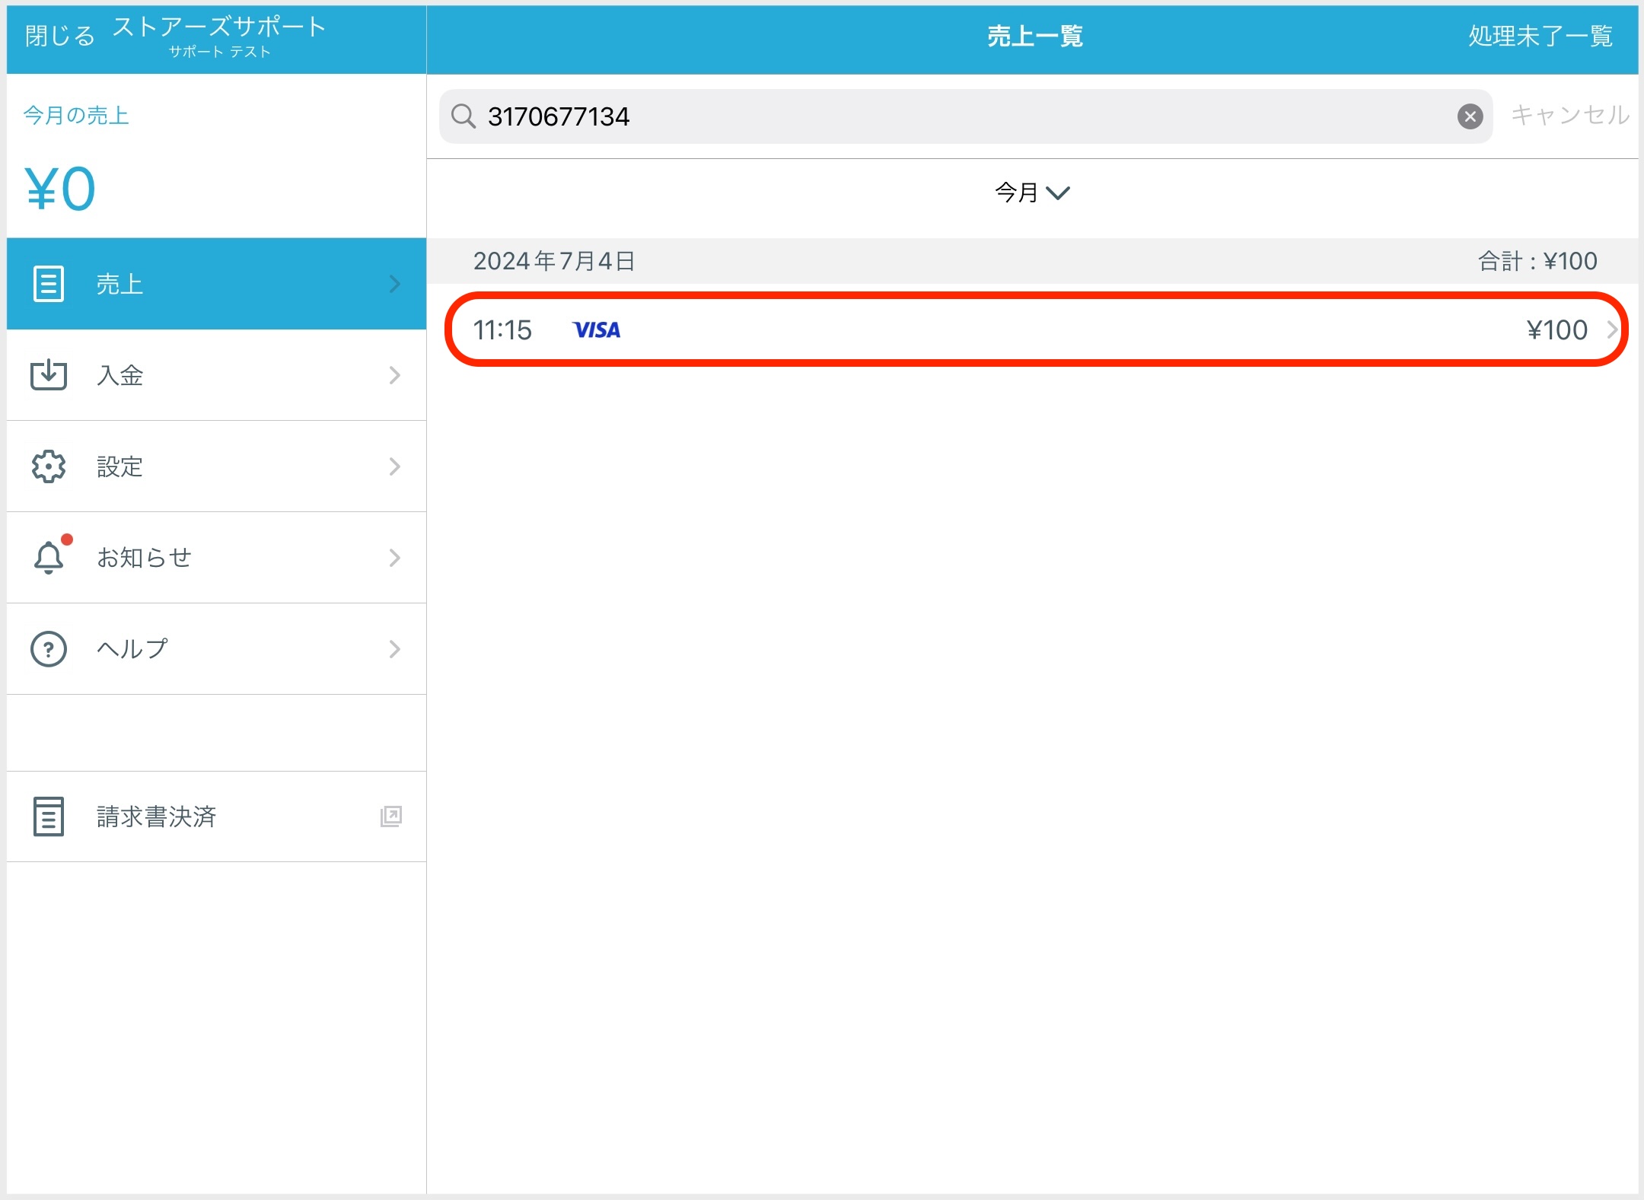Tap the キャンセル button next to search
The width and height of the screenshot is (1644, 1200).
pos(1569,115)
